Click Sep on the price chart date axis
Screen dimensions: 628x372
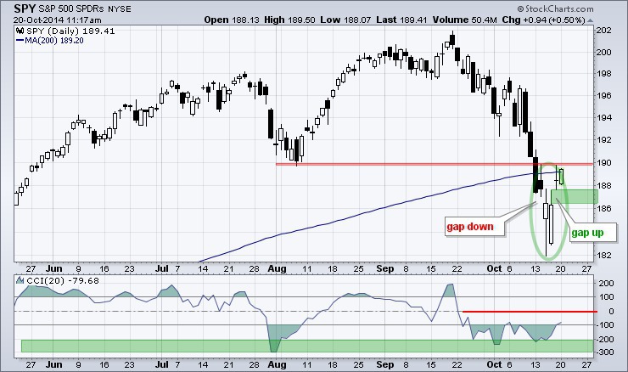[x=385, y=268]
